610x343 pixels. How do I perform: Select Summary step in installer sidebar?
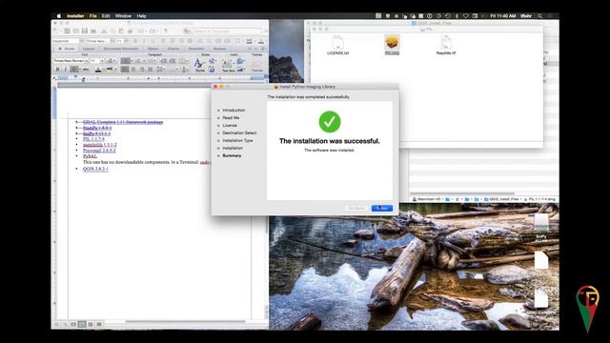pyautogui.click(x=232, y=155)
